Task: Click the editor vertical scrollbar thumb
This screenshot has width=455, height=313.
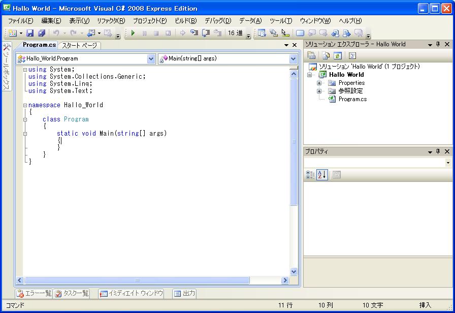Action: click(x=294, y=142)
